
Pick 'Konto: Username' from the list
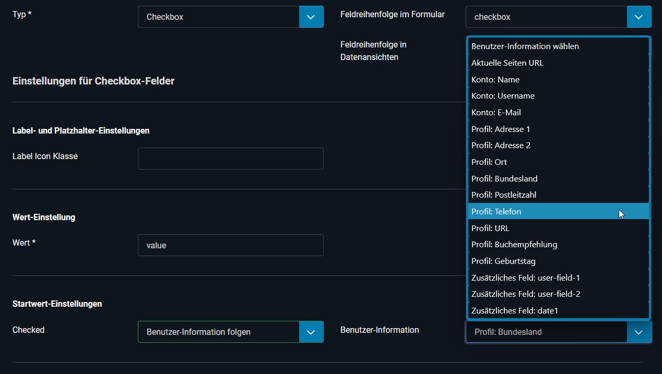[558, 96]
